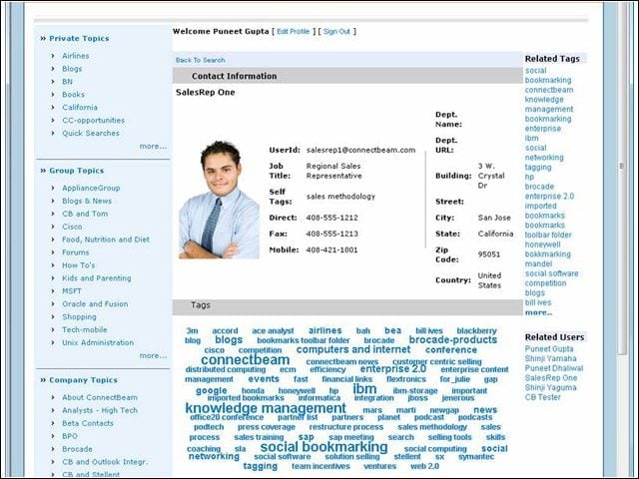Open About ConnectBeam company topic

(100, 397)
